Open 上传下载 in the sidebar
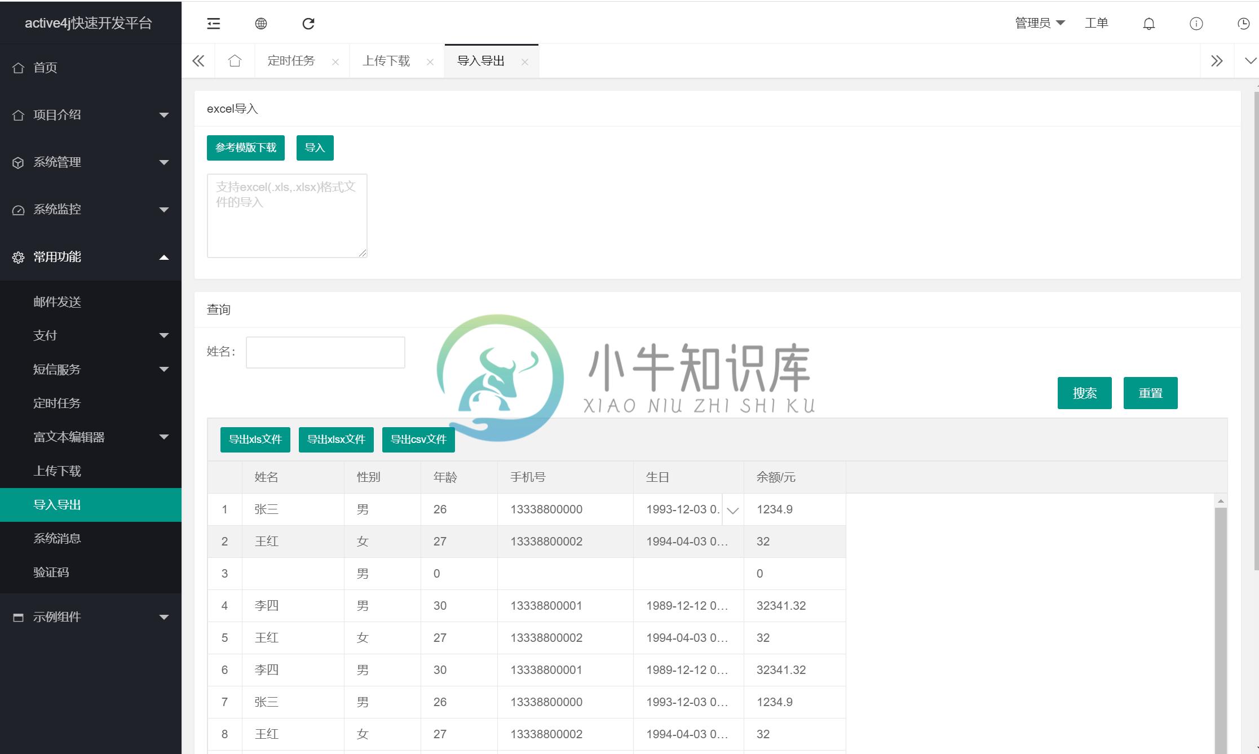Image resolution: width=1259 pixels, height=754 pixels. point(91,471)
